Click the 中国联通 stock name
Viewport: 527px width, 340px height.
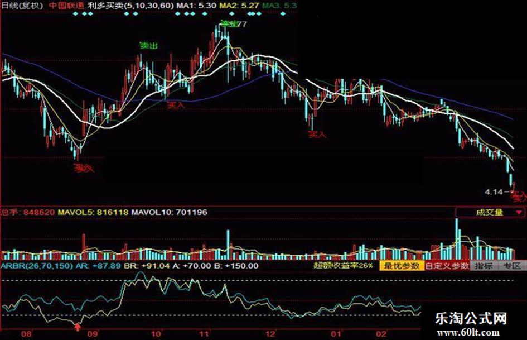pyautogui.click(x=66, y=6)
